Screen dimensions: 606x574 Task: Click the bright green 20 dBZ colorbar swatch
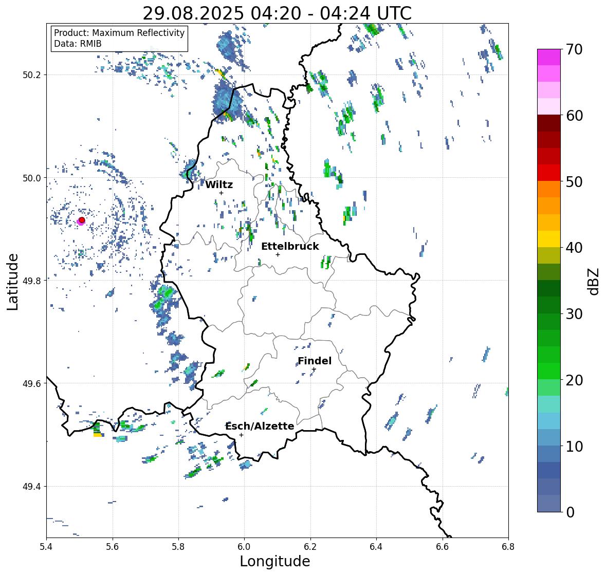click(x=549, y=371)
